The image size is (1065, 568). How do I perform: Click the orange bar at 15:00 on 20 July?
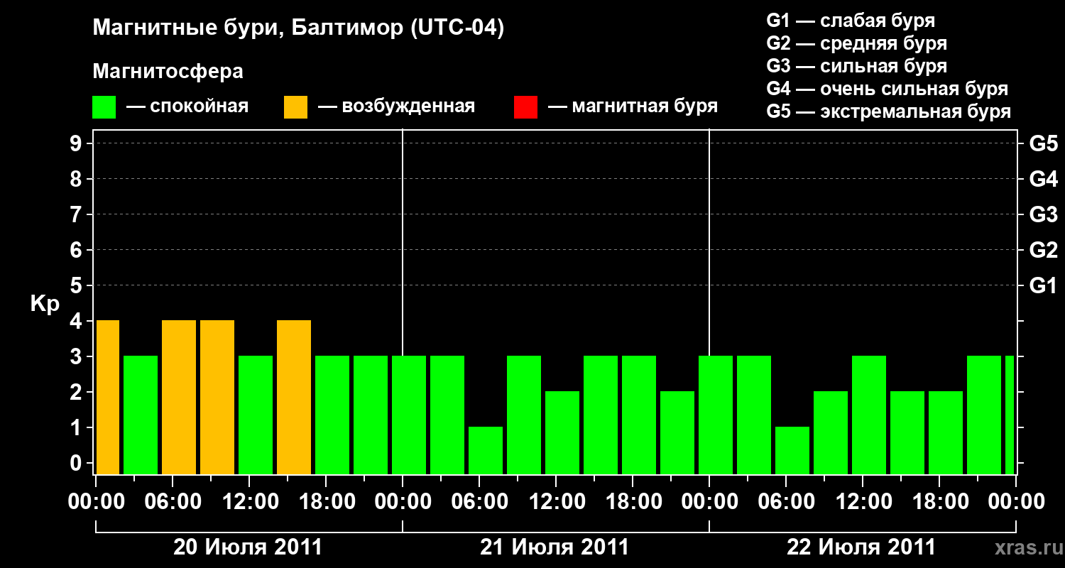click(294, 397)
